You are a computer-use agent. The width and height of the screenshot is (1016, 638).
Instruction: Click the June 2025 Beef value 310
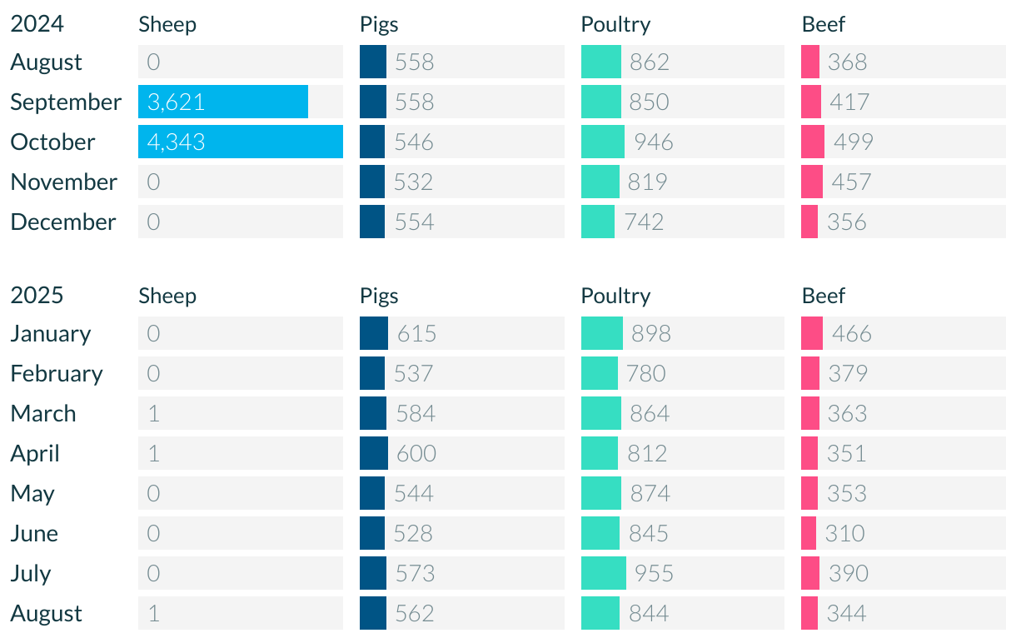pos(845,533)
